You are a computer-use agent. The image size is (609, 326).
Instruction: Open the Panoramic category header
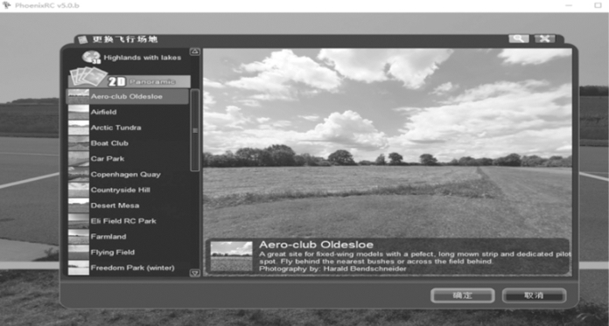pyautogui.click(x=129, y=81)
